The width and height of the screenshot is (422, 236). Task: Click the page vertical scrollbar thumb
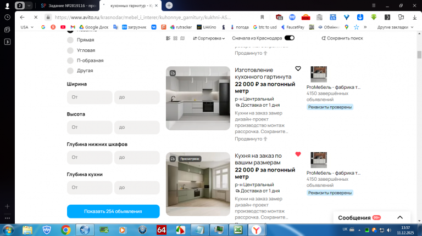click(419, 54)
